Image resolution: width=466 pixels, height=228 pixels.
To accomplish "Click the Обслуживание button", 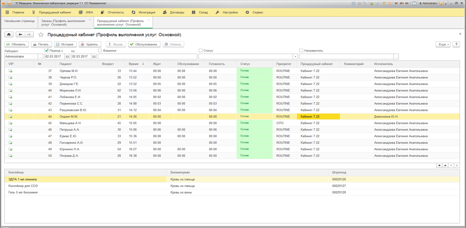I will pos(144,44).
